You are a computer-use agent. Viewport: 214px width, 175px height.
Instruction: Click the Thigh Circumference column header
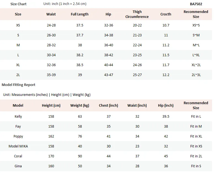(137, 14)
